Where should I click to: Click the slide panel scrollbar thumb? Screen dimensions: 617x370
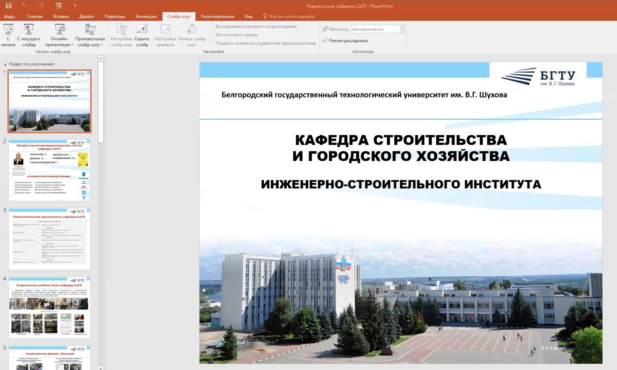(x=101, y=102)
